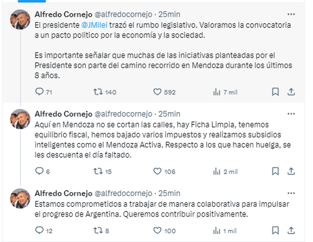Screen dimensions: 313x242
Task: View analytics showing 7 mil views
Action: tap(217, 92)
